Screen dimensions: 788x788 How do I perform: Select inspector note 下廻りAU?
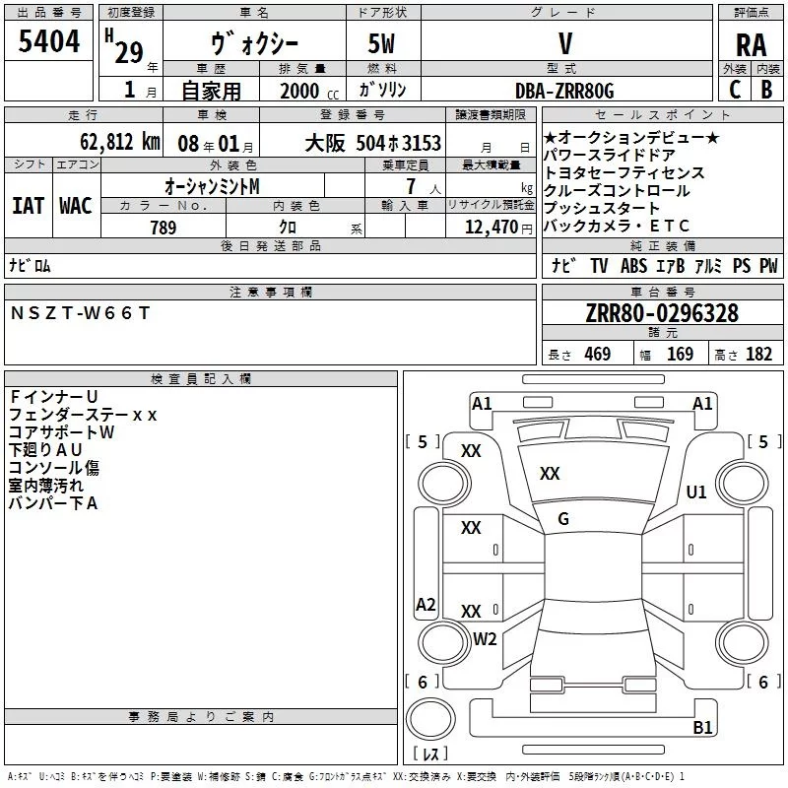click(45, 450)
